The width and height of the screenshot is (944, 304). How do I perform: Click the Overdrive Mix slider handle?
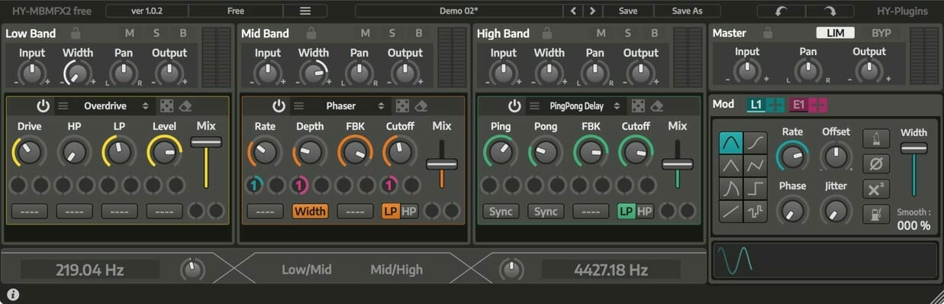(x=206, y=142)
